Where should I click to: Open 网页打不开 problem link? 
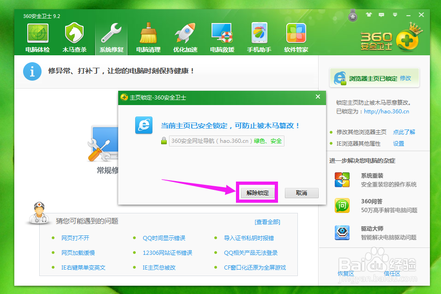point(75,238)
